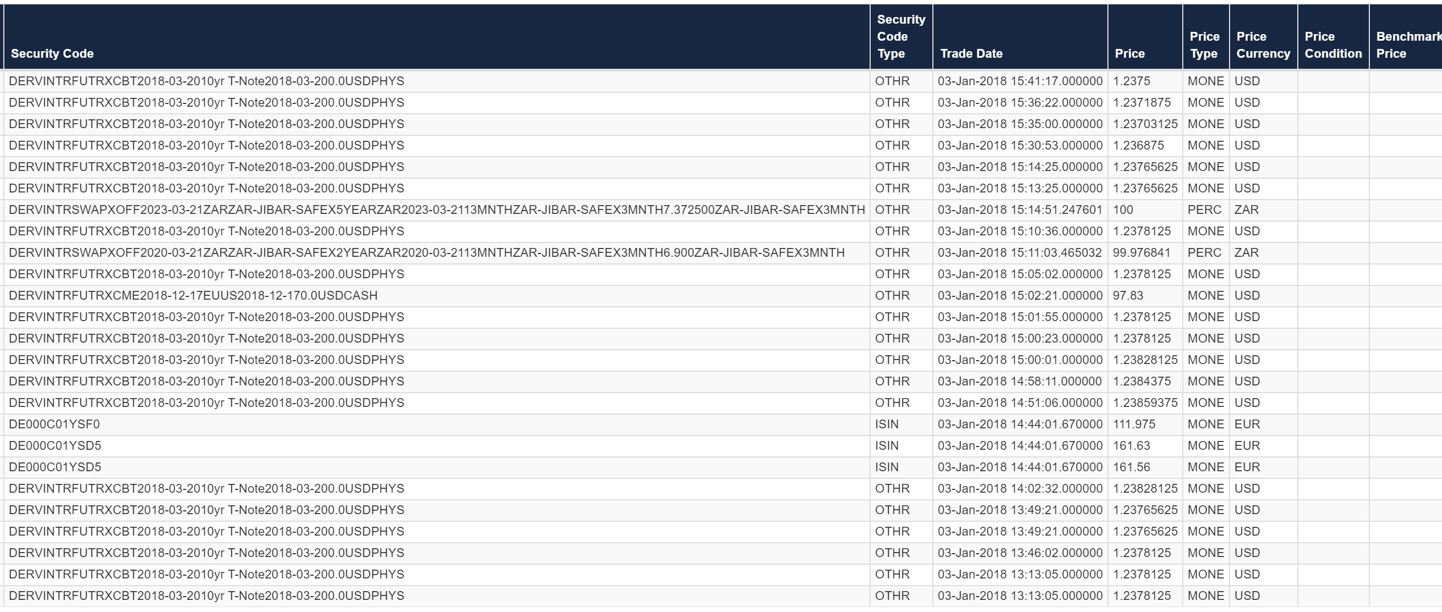Click OTHR code type in the 15:41:17 row
Screen dimensions: 1442x612
click(x=892, y=81)
